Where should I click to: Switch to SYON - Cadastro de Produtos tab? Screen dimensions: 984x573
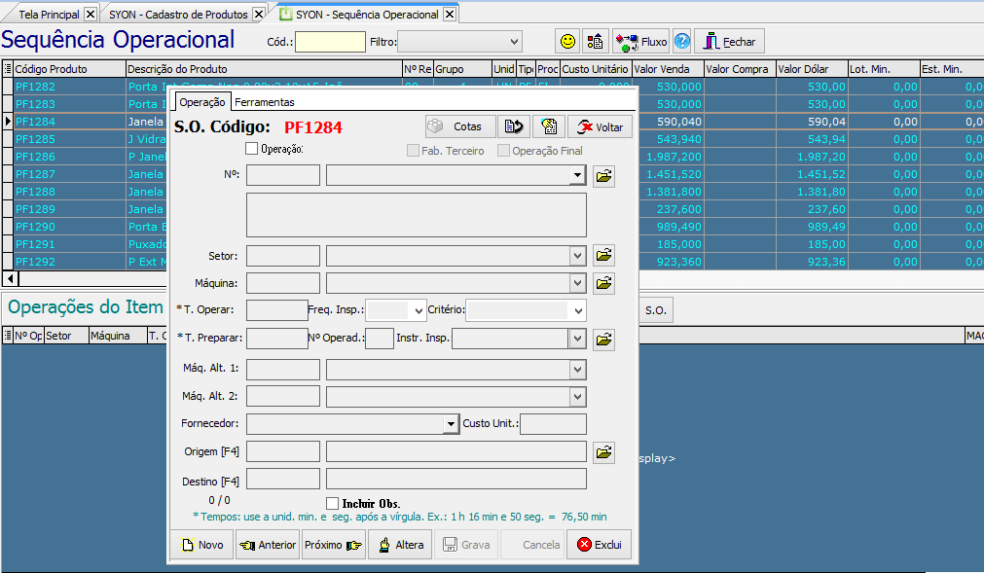click(x=178, y=15)
